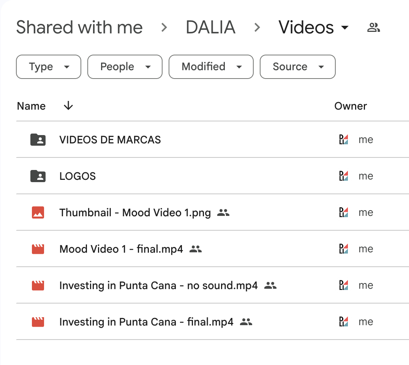
Task: Click video icon of Investing in Punta Cana final
Action: tap(38, 322)
